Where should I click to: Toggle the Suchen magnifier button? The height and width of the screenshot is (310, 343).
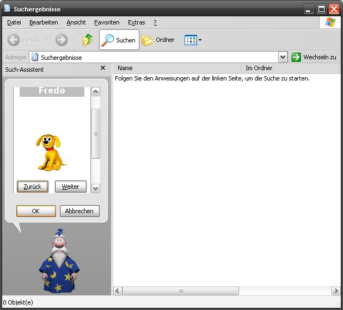click(119, 40)
